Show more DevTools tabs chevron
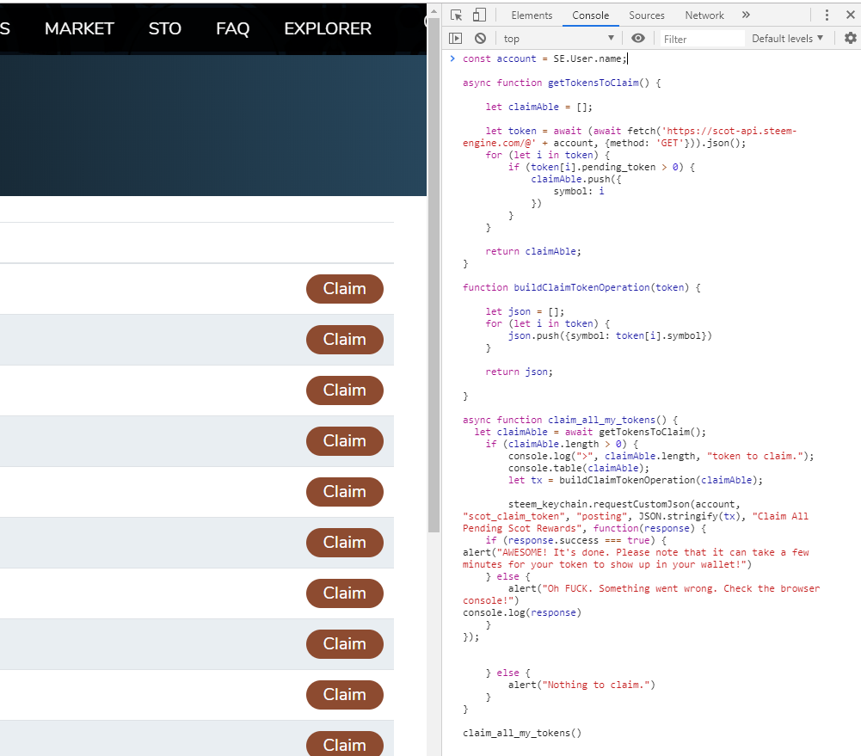The image size is (861, 756). coord(746,15)
